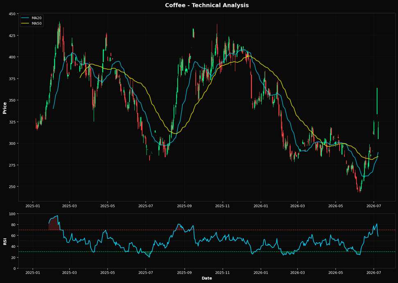Viewport: 398px width, 283px height.
Task: Select the 325 price axis tick
Action: (12, 122)
